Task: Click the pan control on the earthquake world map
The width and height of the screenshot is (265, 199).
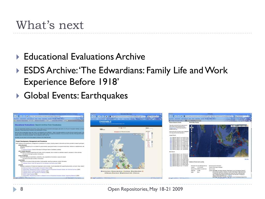Action: point(192,127)
